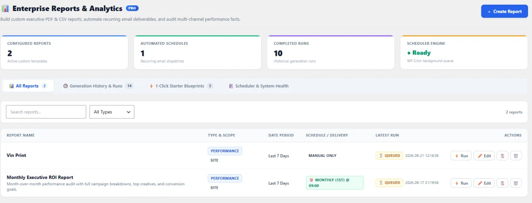Duplicate the Vin Print report via clipboard icon

click(x=502, y=156)
